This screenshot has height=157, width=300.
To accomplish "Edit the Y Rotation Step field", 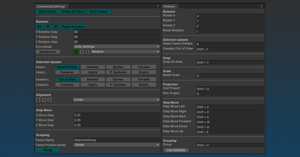I will pos(117,37).
